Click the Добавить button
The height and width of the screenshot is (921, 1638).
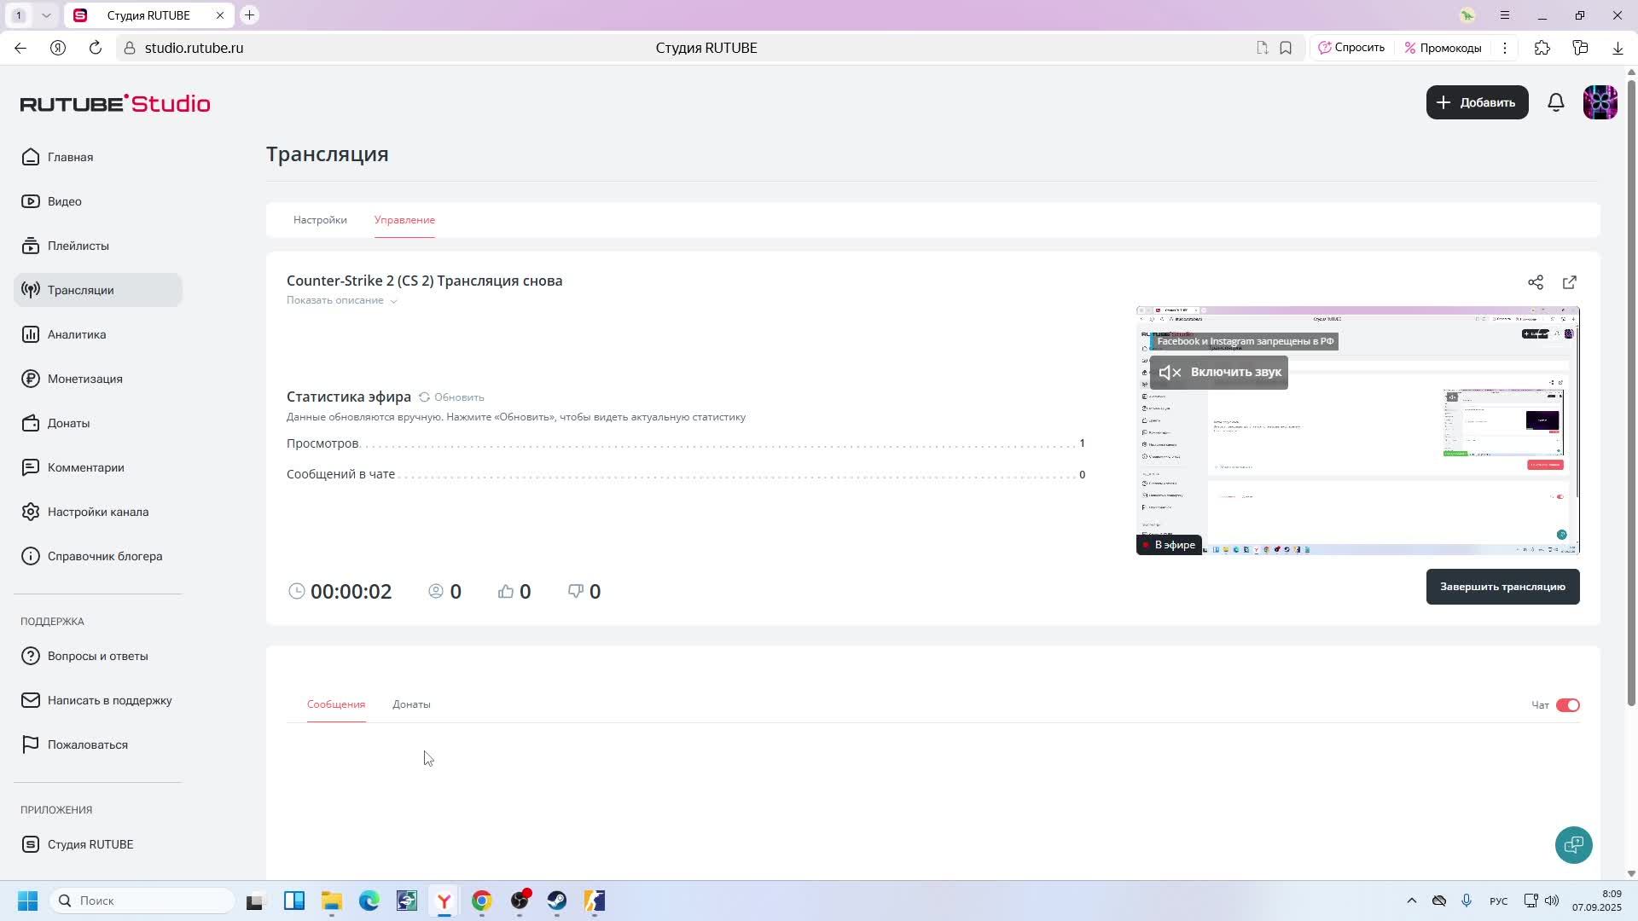coord(1477,102)
